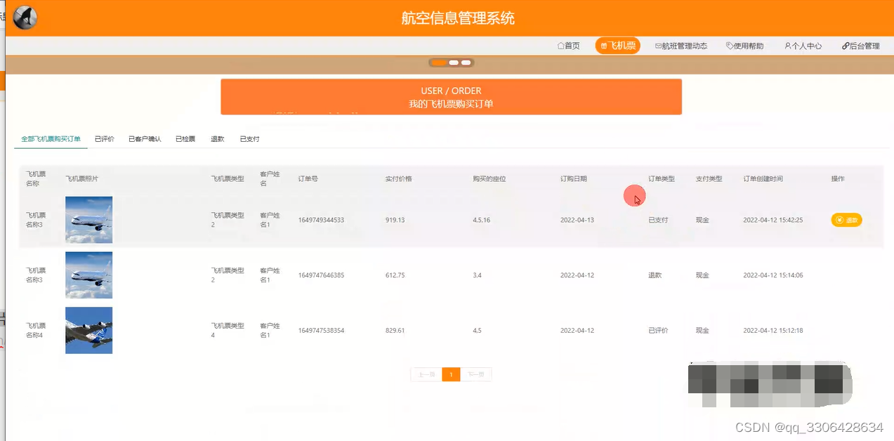This screenshot has width=894, height=441.
Task: Click the 退款 button on the first order
Action: pos(846,220)
